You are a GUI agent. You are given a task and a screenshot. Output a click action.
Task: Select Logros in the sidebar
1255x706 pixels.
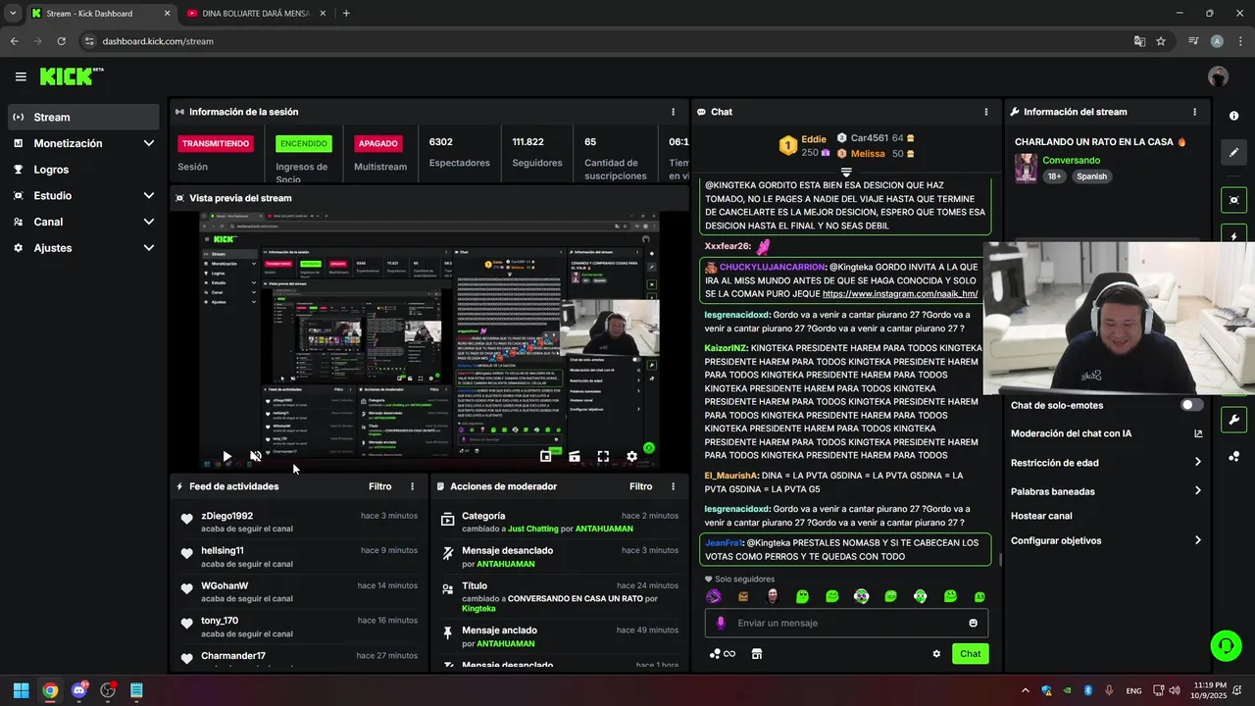[84, 170]
